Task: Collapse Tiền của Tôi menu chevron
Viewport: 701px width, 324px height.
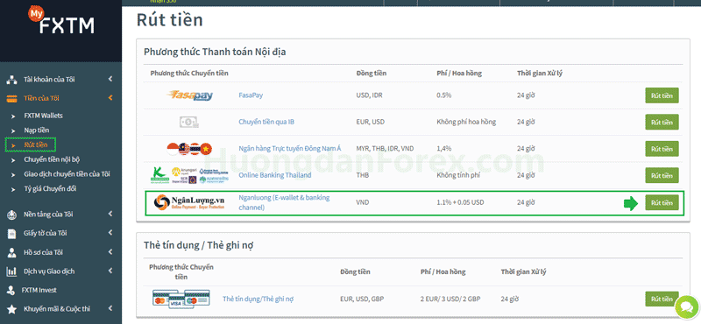Action: [110, 98]
